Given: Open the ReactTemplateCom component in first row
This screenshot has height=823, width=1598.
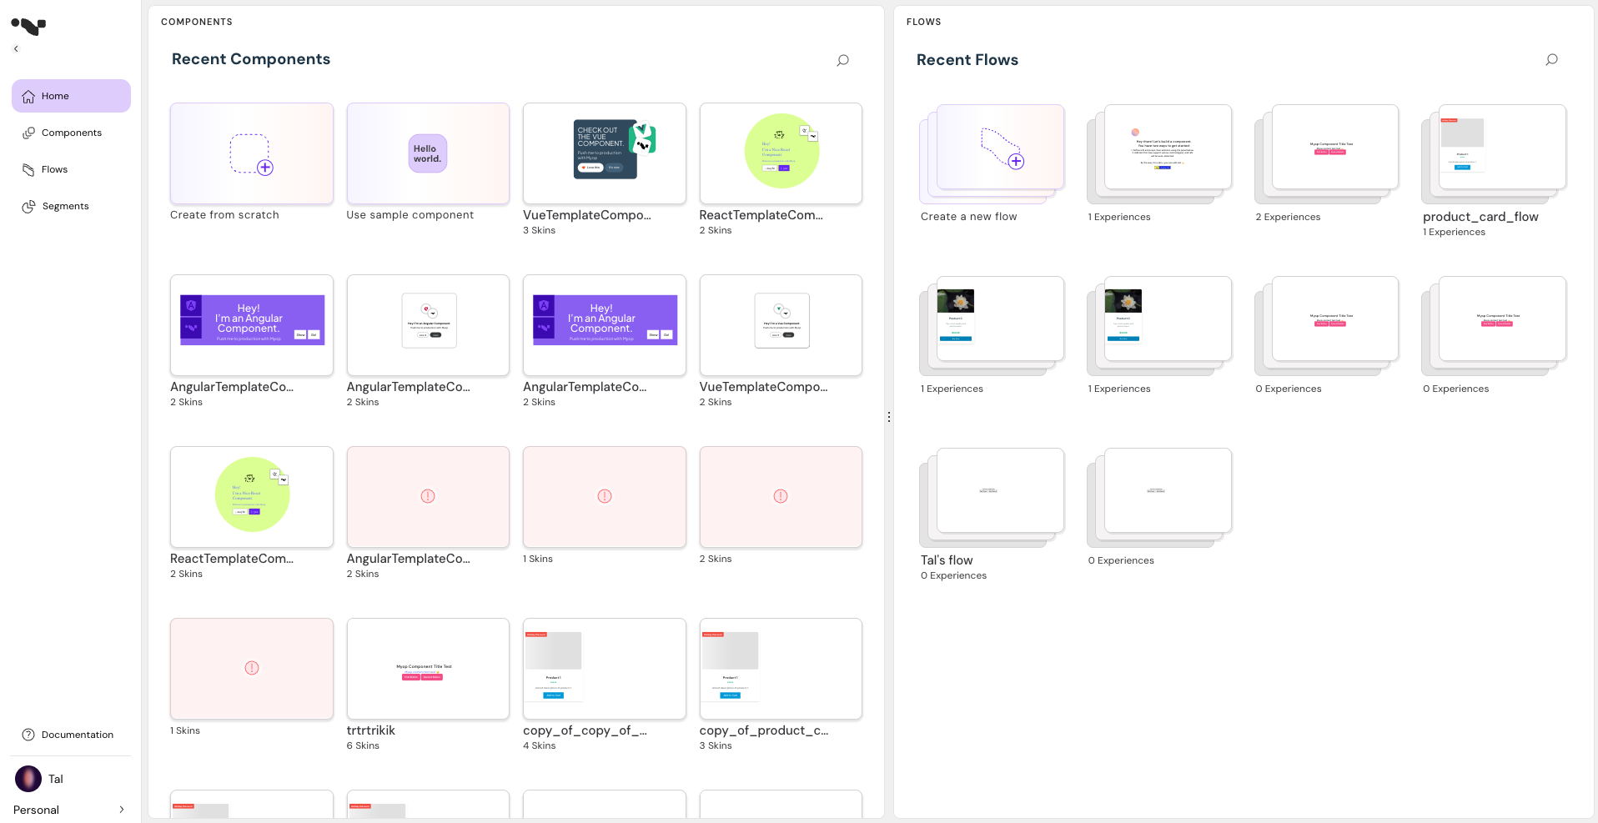Looking at the screenshot, I should pyautogui.click(x=781, y=153).
